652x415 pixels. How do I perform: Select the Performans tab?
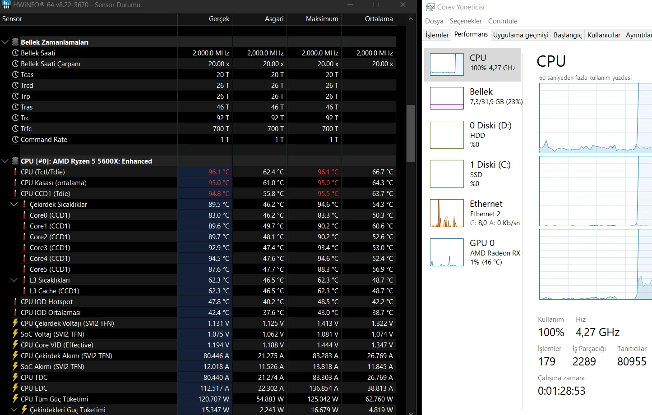coord(471,34)
